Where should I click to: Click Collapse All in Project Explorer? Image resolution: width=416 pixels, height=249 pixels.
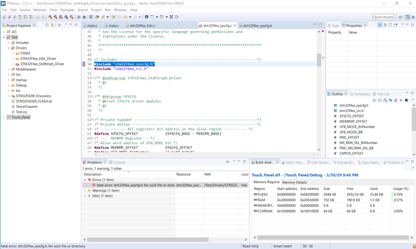47,25
